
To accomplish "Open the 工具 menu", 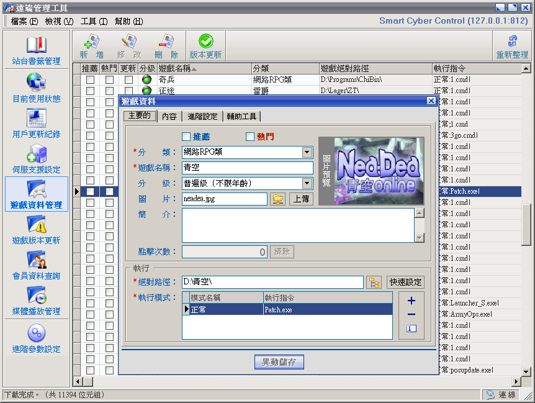I will pyautogui.click(x=94, y=21).
